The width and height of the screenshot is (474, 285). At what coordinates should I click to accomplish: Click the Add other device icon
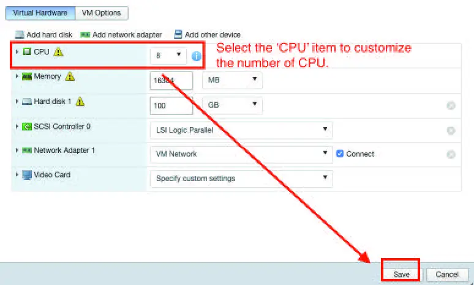point(178,35)
